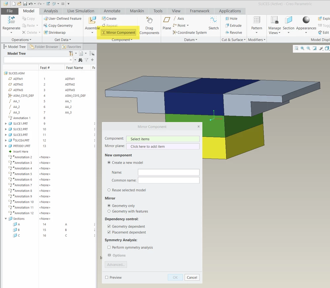Choose Geometry with features option
Image resolution: width=330 pixels, height=288 pixels.
click(109, 211)
